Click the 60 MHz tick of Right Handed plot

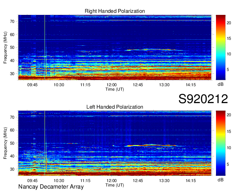pos(12,35)
